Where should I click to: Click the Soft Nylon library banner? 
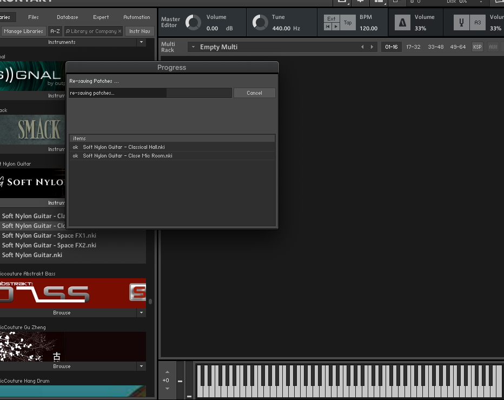pyautogui.click(x=32, y=183)
